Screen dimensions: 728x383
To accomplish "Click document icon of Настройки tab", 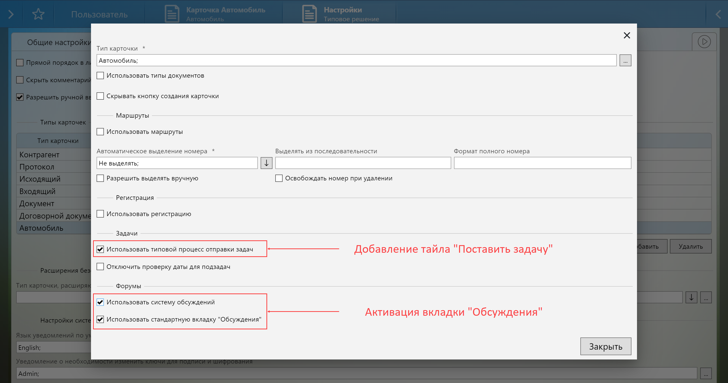I will coord(309,14).
